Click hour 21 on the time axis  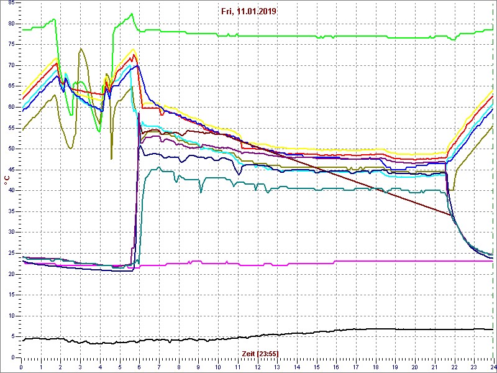pyautogui.click(x=434, y=366)
